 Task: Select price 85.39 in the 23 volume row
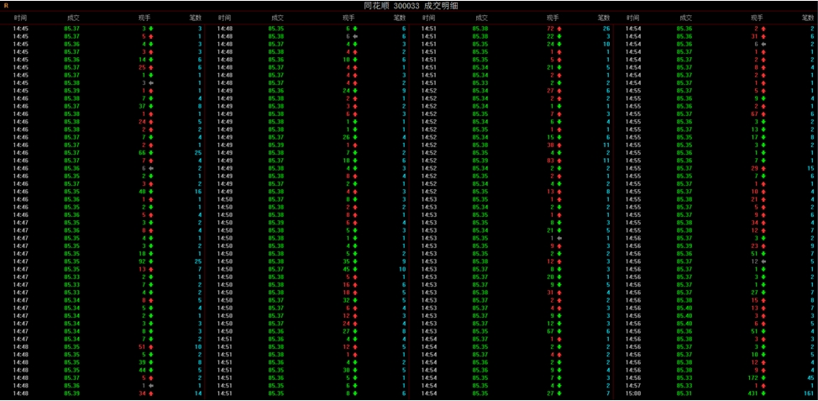click(x=684, y=246)
